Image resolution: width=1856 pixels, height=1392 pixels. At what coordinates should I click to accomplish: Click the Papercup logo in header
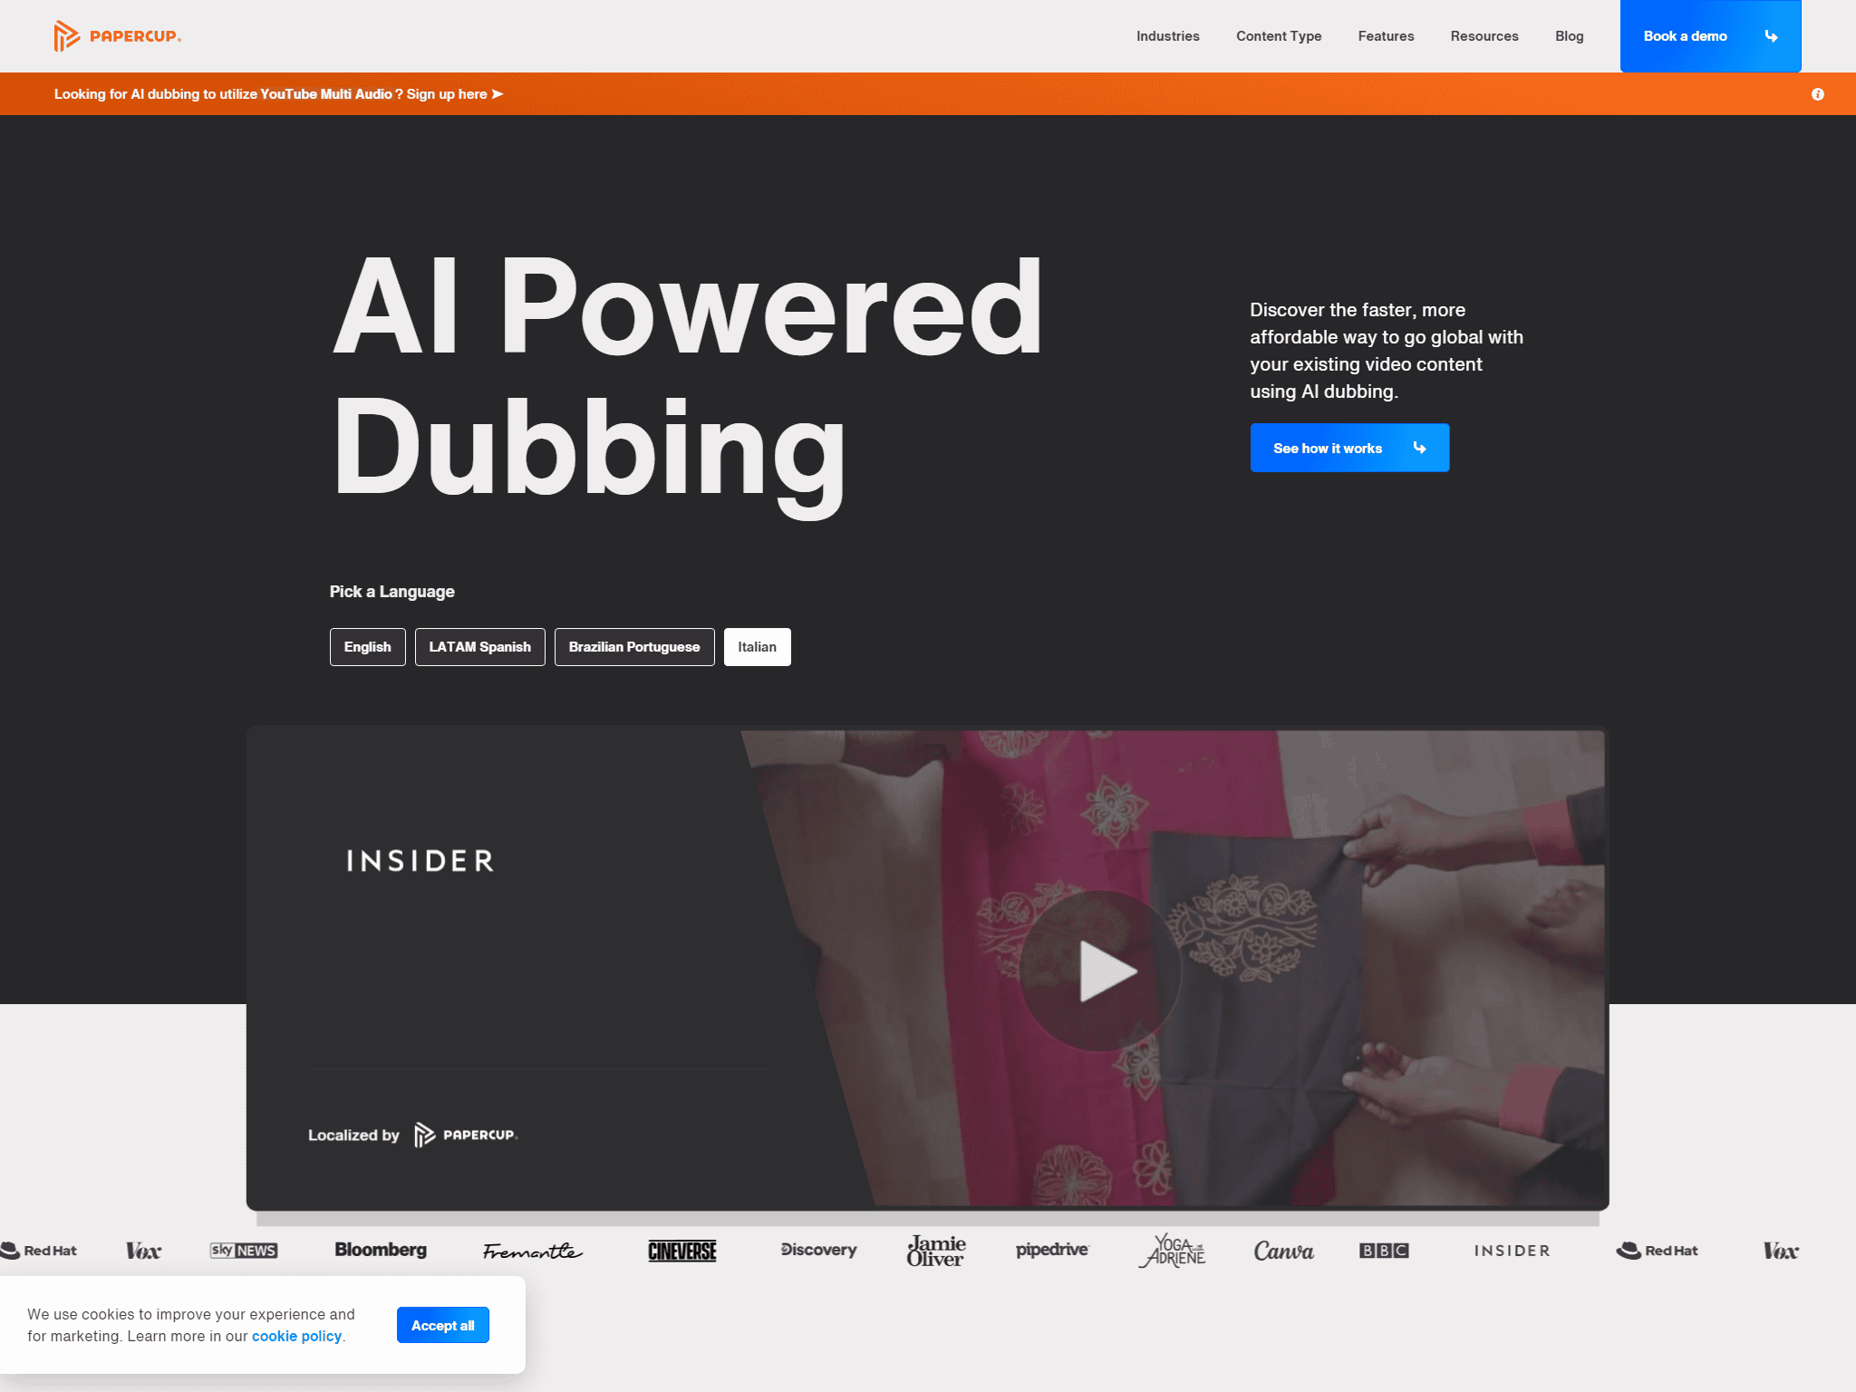click(118, 36)
